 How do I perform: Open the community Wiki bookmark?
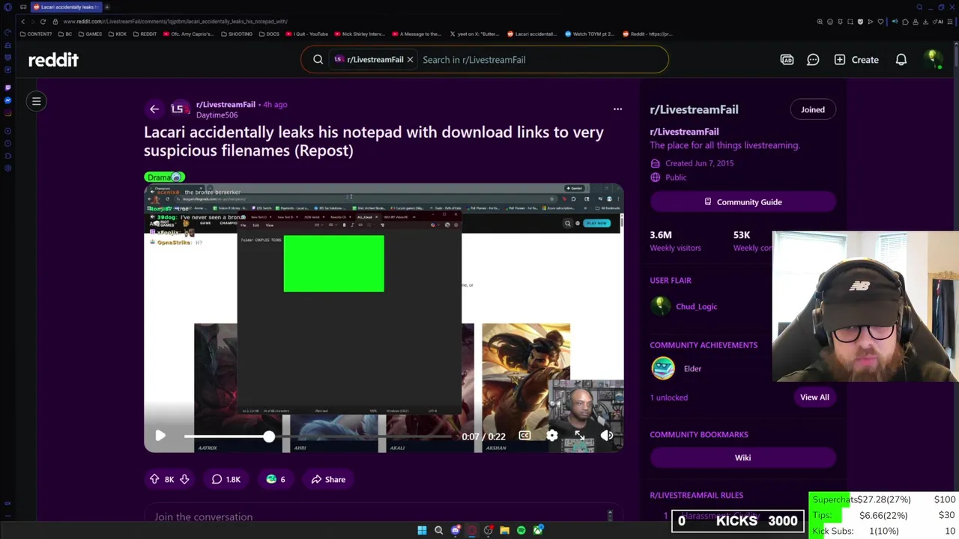[x=742, y=457]
